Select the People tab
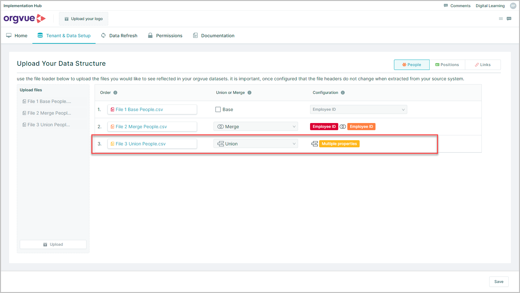 point(412,65)
